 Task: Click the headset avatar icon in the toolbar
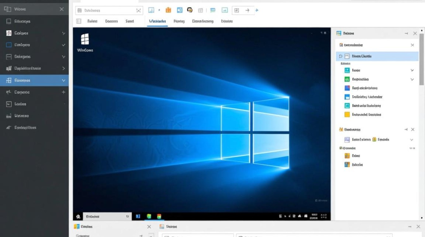tap(190, 10)
